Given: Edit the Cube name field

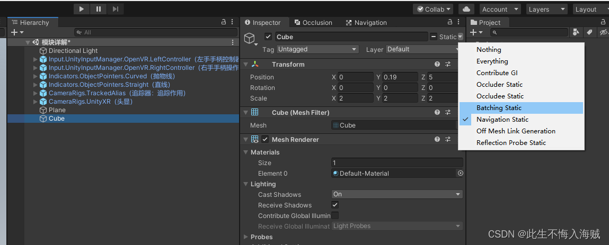Looking at the screenshot, I should pos(351,37).
